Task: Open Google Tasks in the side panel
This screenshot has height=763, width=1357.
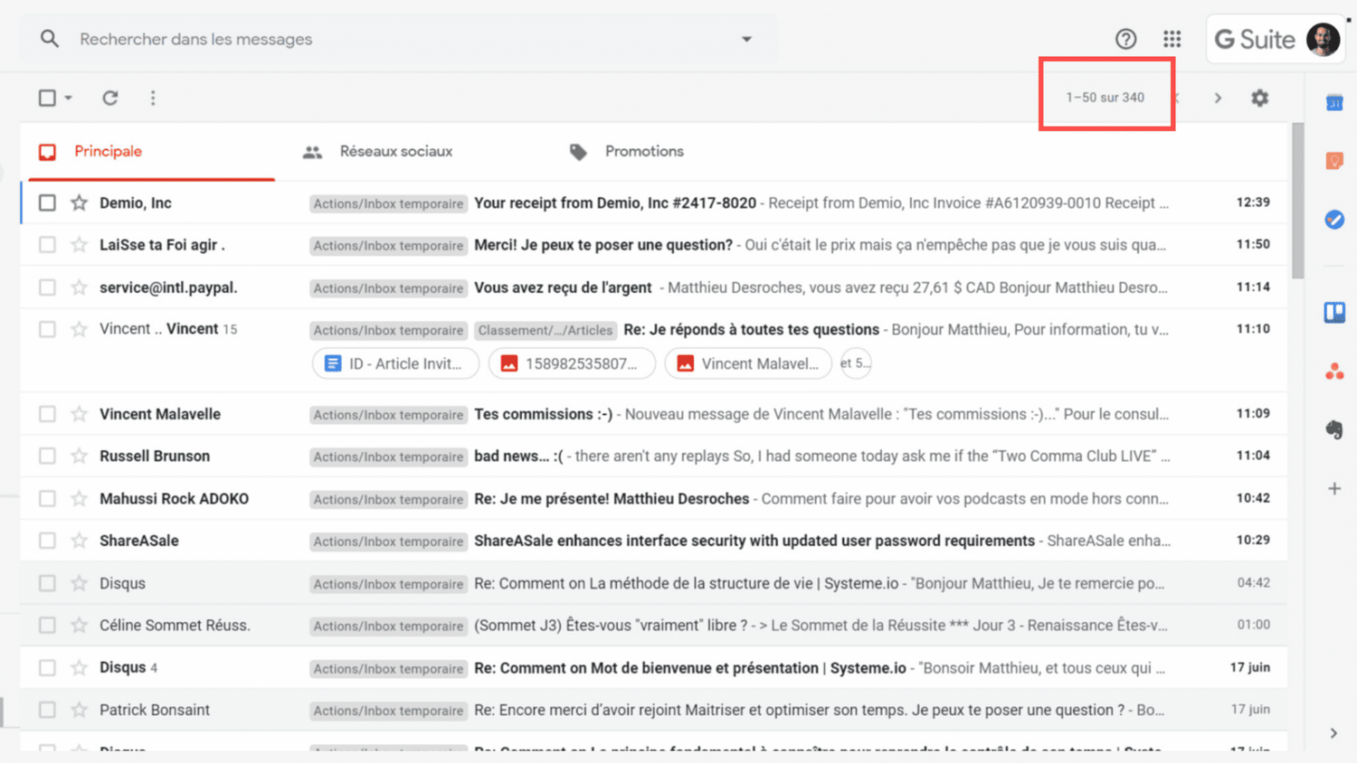Action: [1334, 220]
